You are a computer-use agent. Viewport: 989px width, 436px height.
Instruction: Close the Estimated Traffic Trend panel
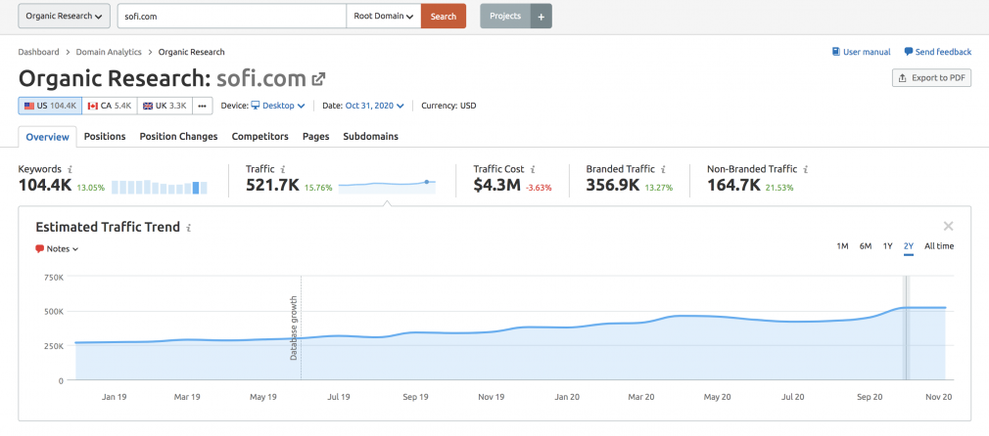948,226
